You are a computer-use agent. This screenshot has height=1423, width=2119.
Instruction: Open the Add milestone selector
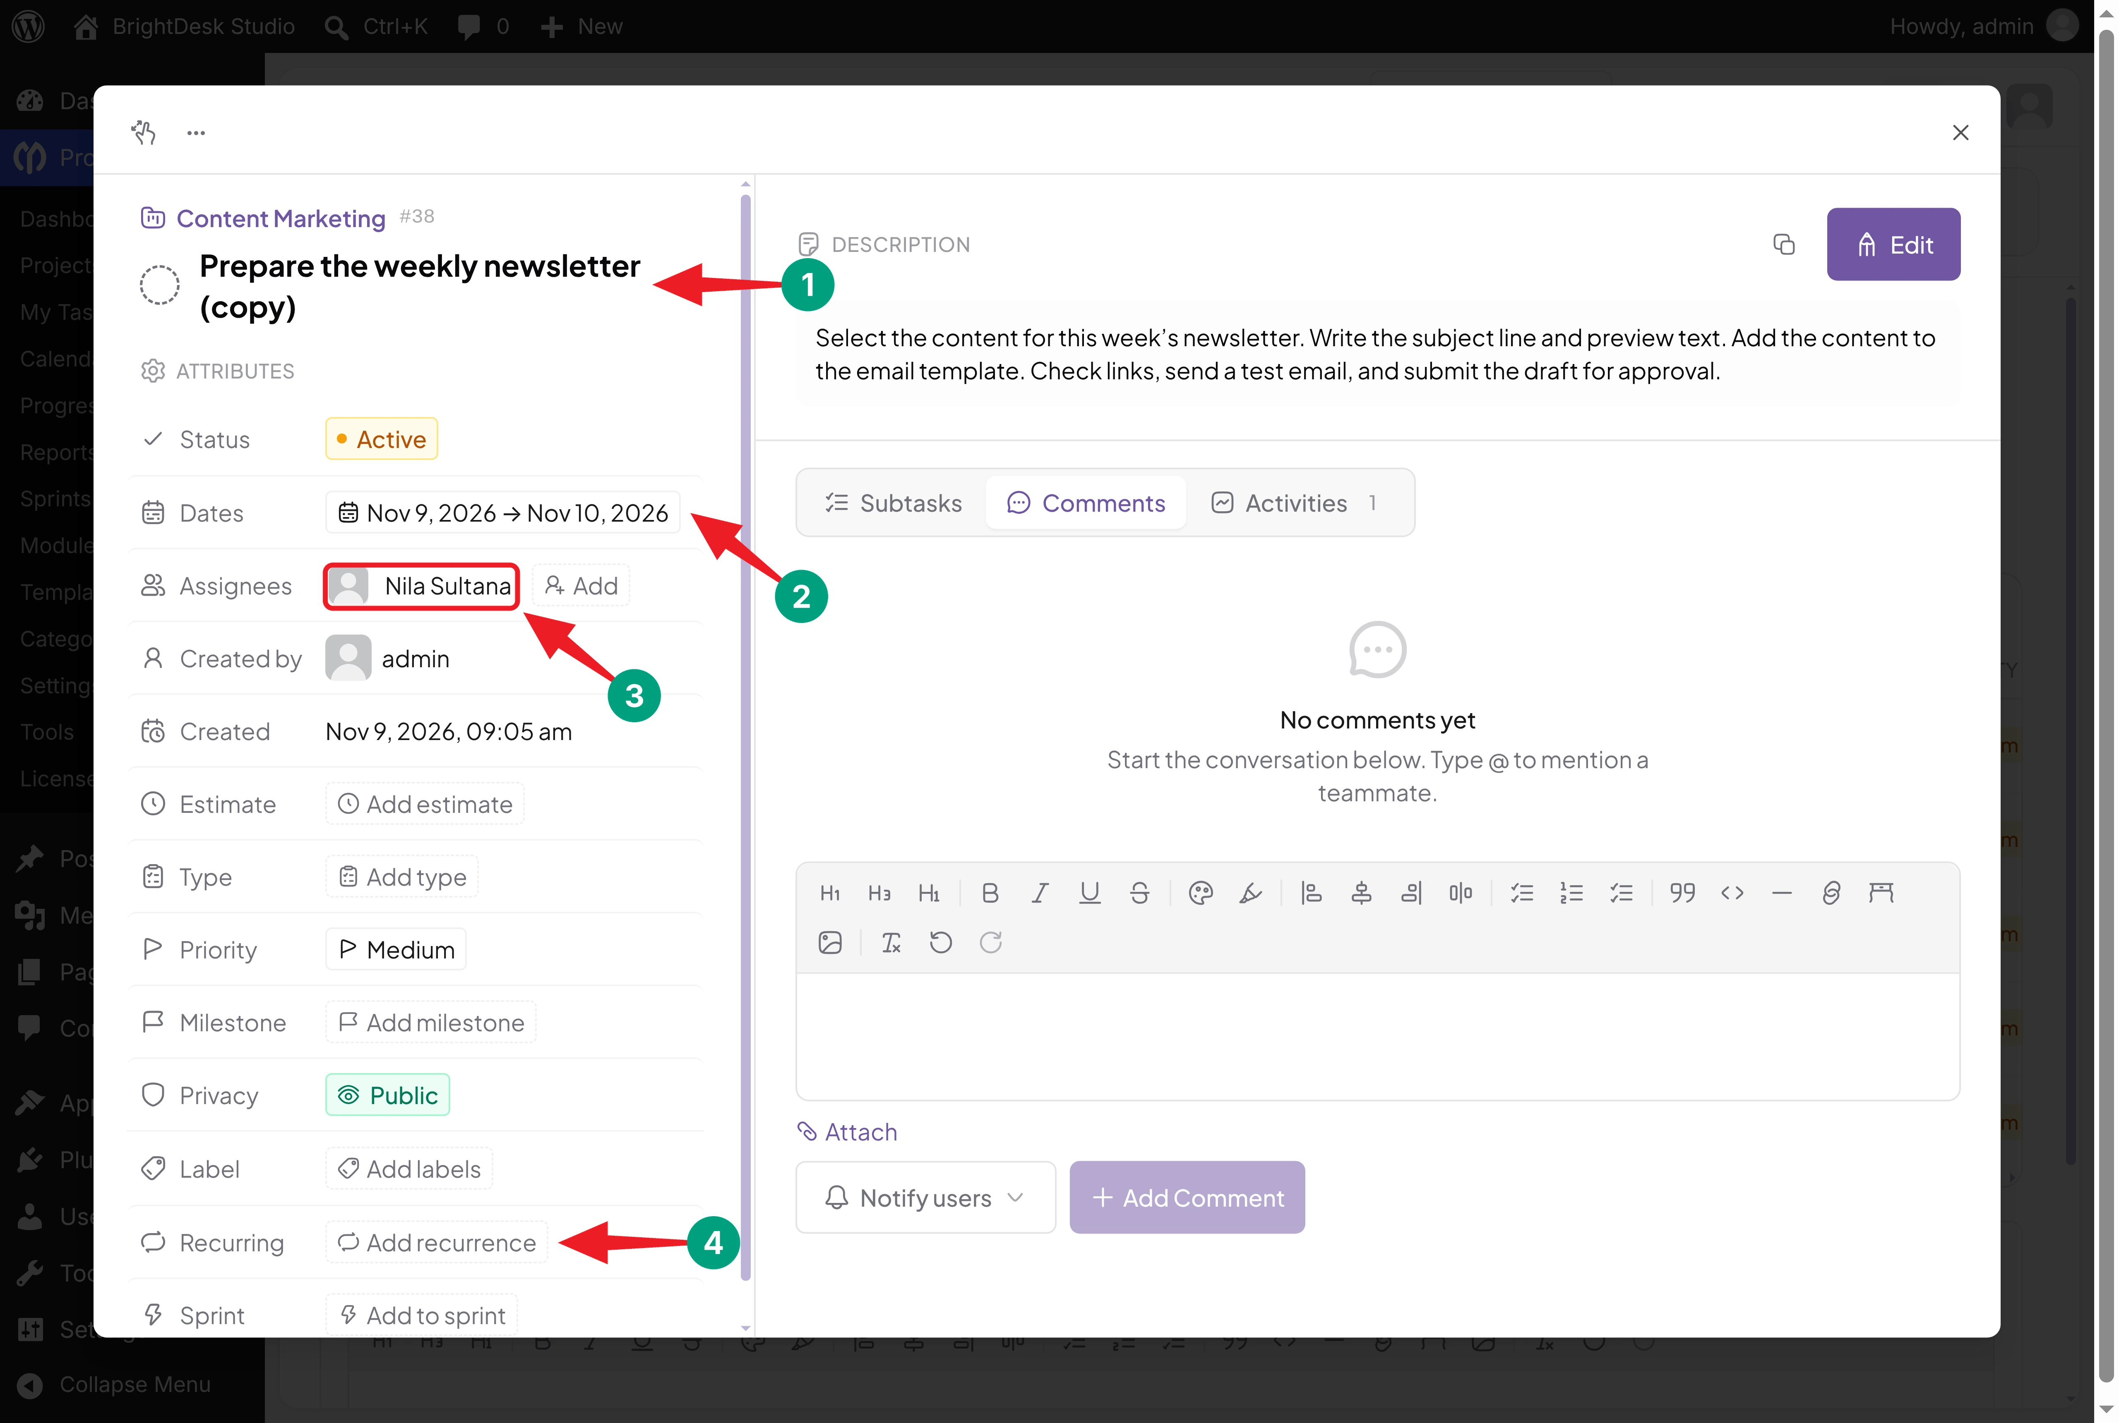[x=430, y=1023]
